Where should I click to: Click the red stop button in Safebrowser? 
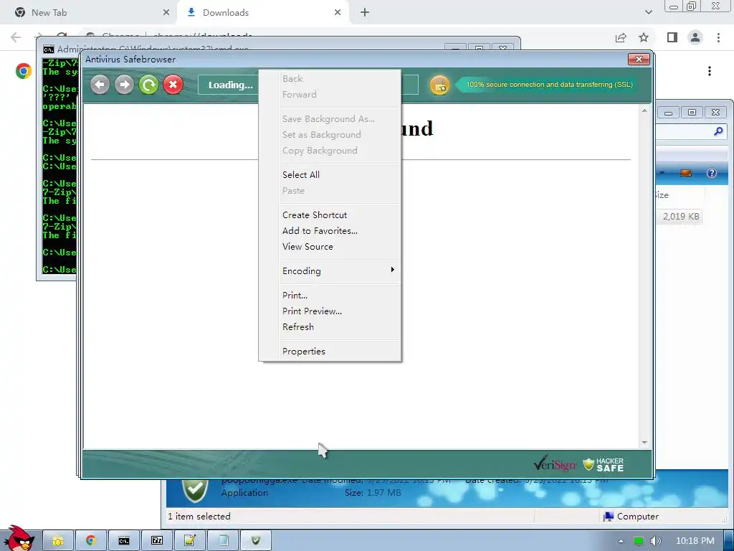pyautogui.click(x=173, y=85)
